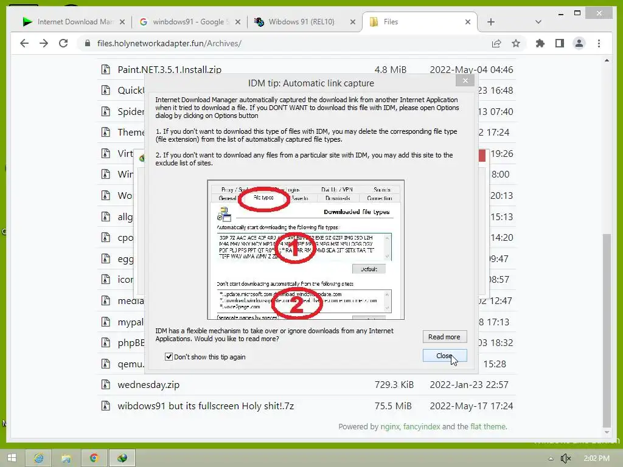This screenshot has width=623, height=467.
Task: Toggle the browser side panel
Action: [x=560, y=43]
